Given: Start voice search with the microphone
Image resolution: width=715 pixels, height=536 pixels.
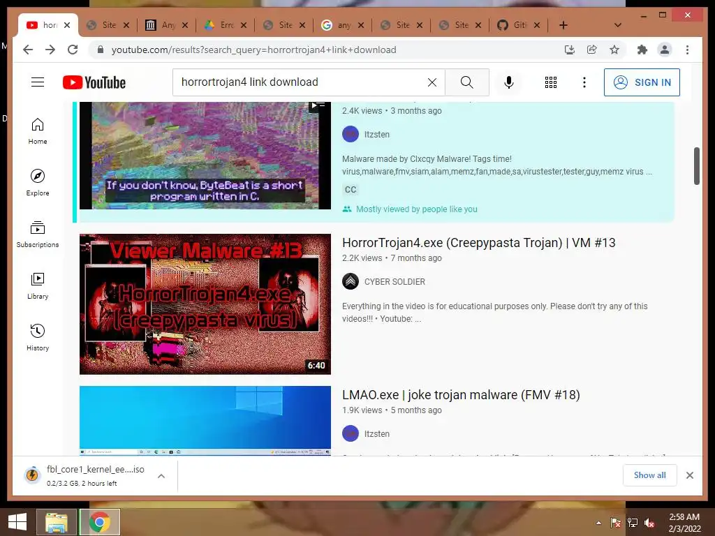Looking at the screenshot, I should click(x=509, y=82).
